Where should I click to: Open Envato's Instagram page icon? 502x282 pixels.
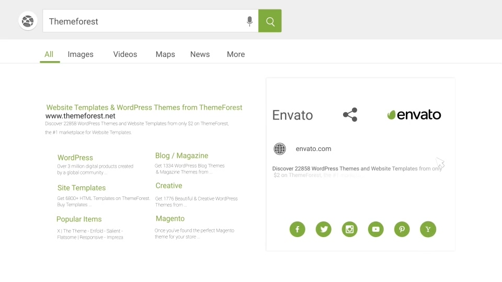coord(350,229)
